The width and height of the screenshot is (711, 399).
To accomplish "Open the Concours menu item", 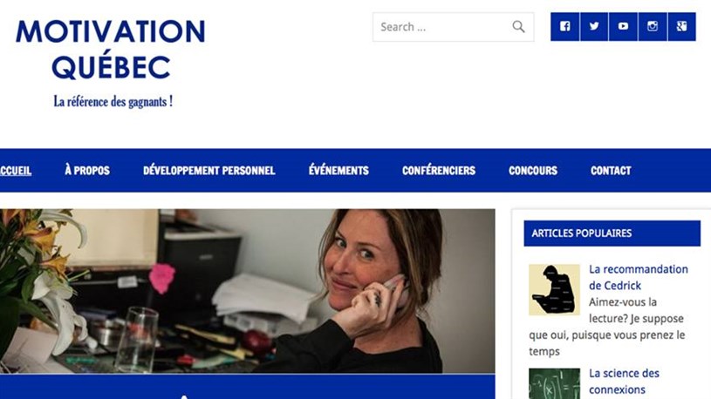I will coord(533,171).
